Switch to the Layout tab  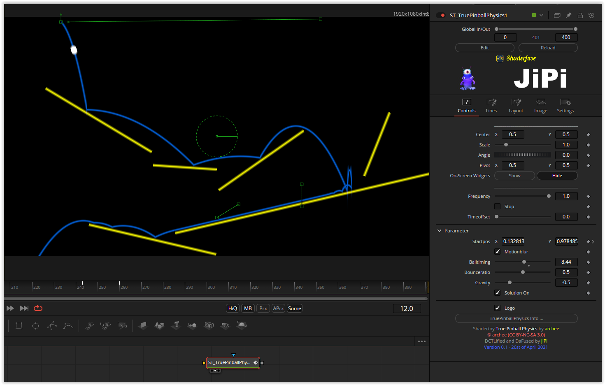pyautogui.click(x=516, y=106)
